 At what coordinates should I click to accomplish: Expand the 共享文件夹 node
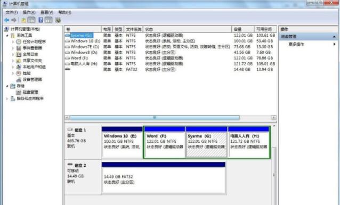13,61
